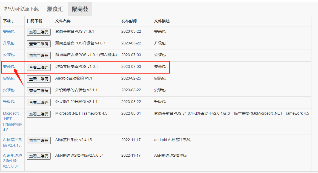Select file name 外设助手的安装包 v2.1.1
Viewport: 318px width, 173px height.
76,90
